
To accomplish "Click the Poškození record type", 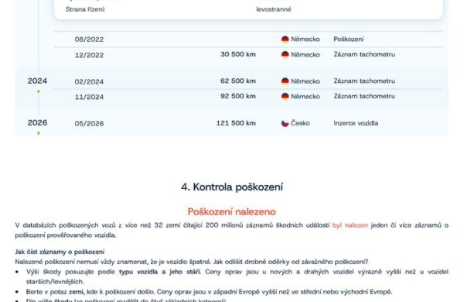I will click(x=349, y=39).
